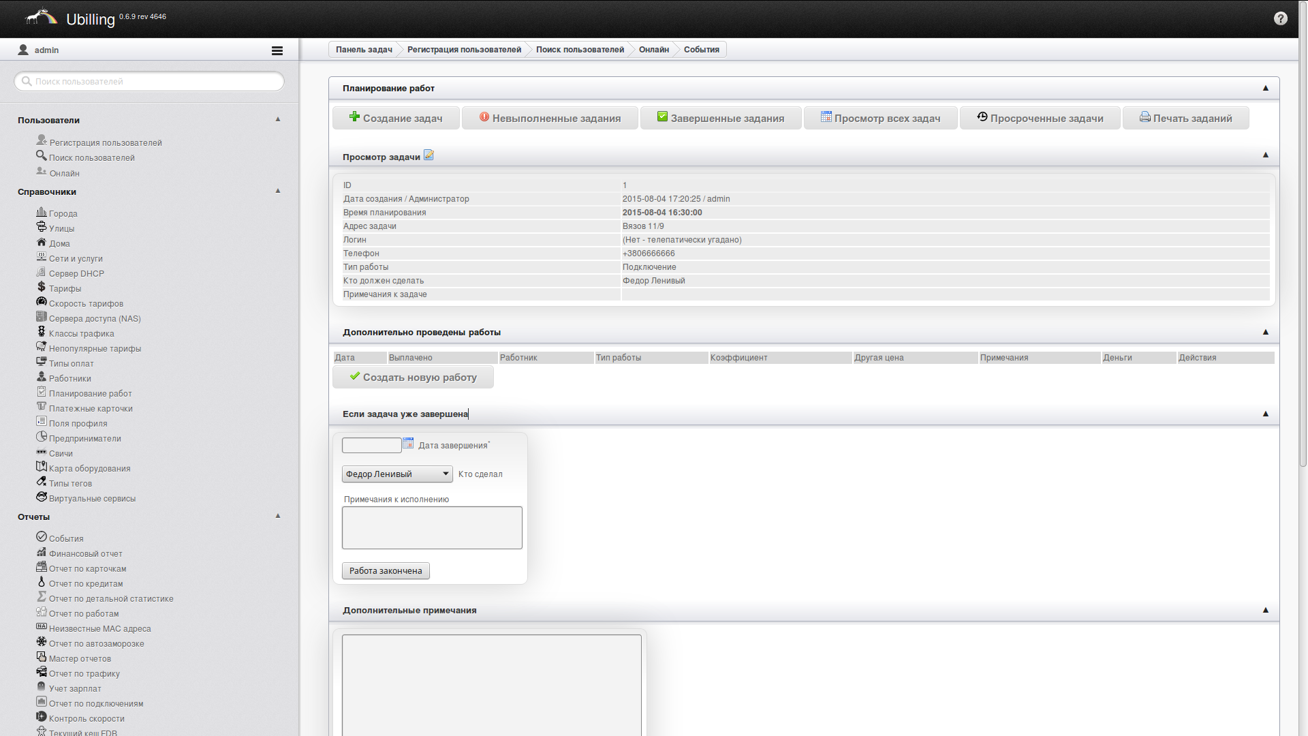Open the Онлайн breadcrumb tab
Image resolution: width=1308 pixels, height=736 pixels.
653,49
